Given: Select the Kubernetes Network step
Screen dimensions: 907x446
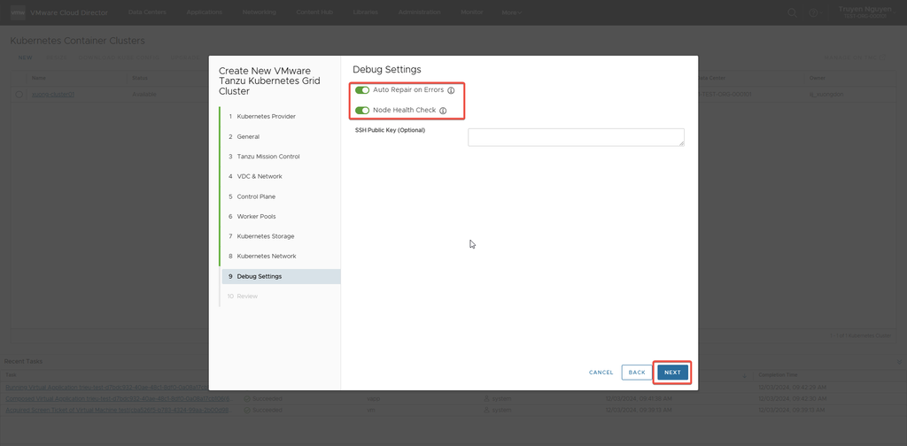Looking at the screenshot, I should tap(266, 257).
